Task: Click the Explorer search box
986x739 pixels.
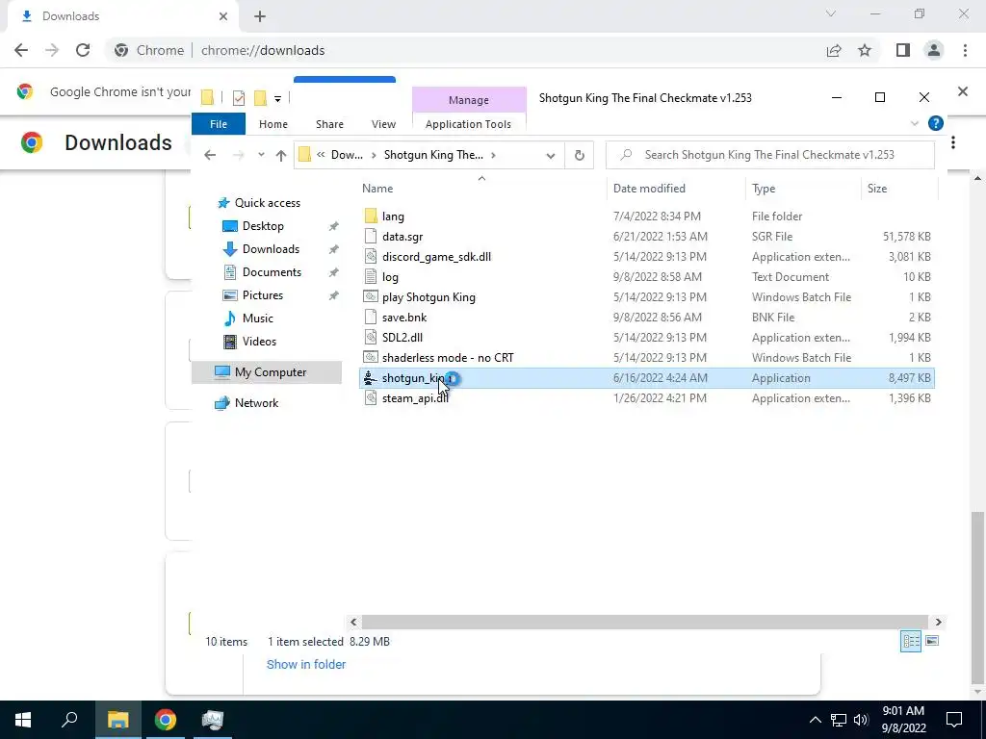Action: tap(769, 155)
